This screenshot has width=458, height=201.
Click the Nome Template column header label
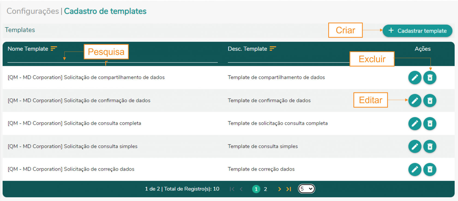[28, 49]
